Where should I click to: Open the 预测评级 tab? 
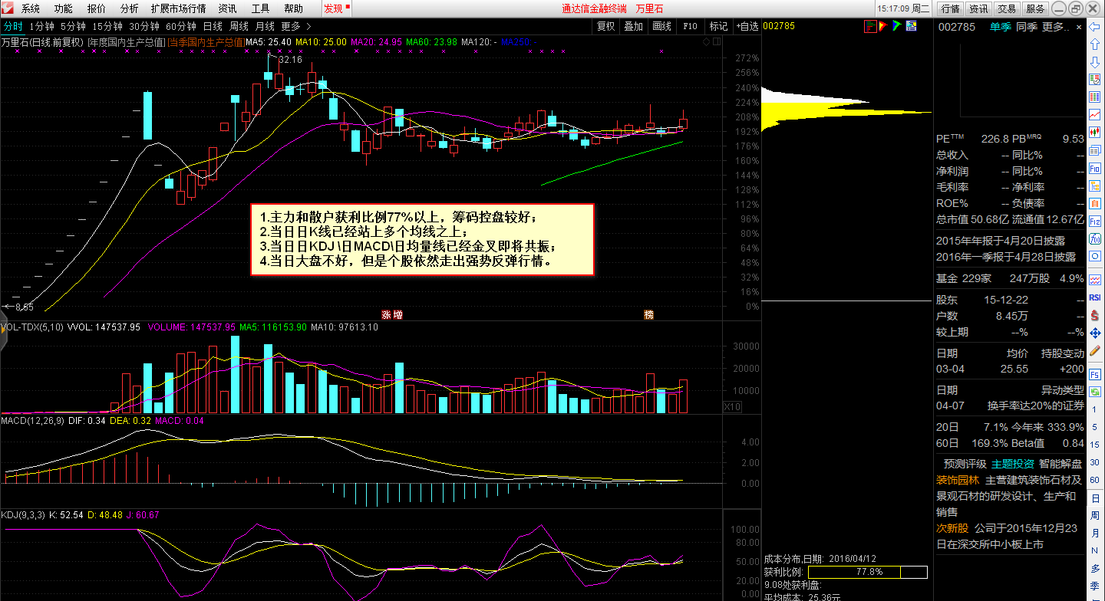965,464
